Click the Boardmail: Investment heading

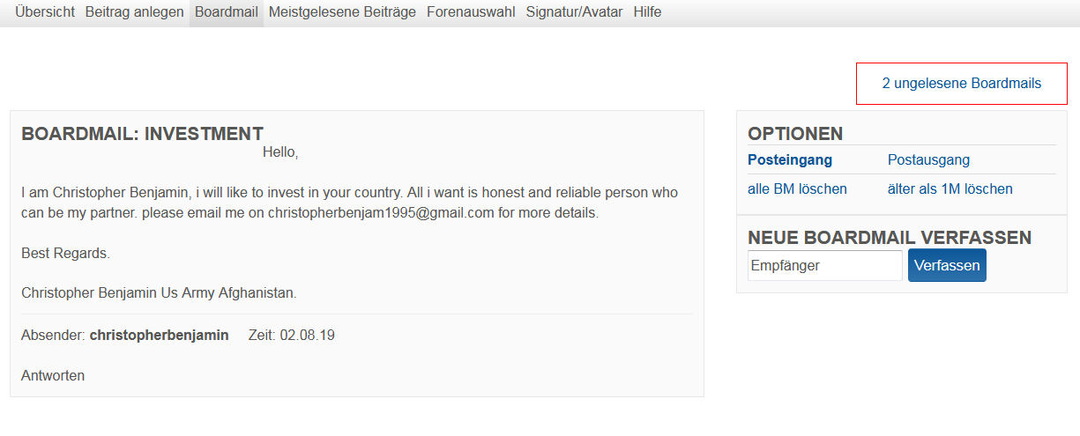tap(142, 134)
